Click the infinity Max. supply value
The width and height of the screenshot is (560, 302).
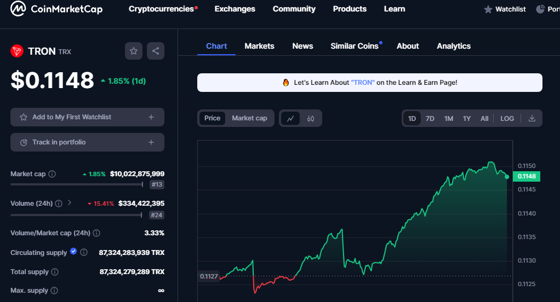(x=161, y=291)
